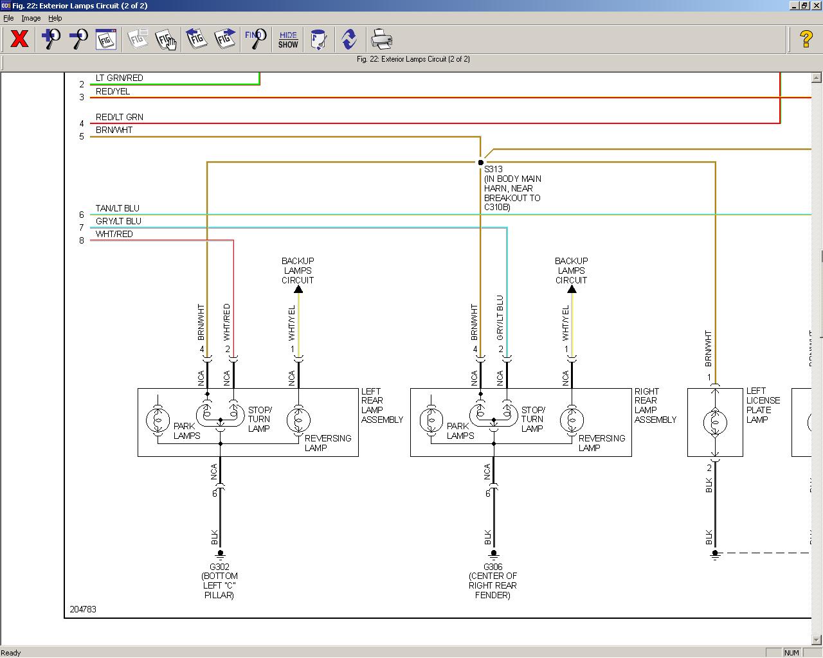
Task: Click the G302 ground label
Action: click(219, 567)
